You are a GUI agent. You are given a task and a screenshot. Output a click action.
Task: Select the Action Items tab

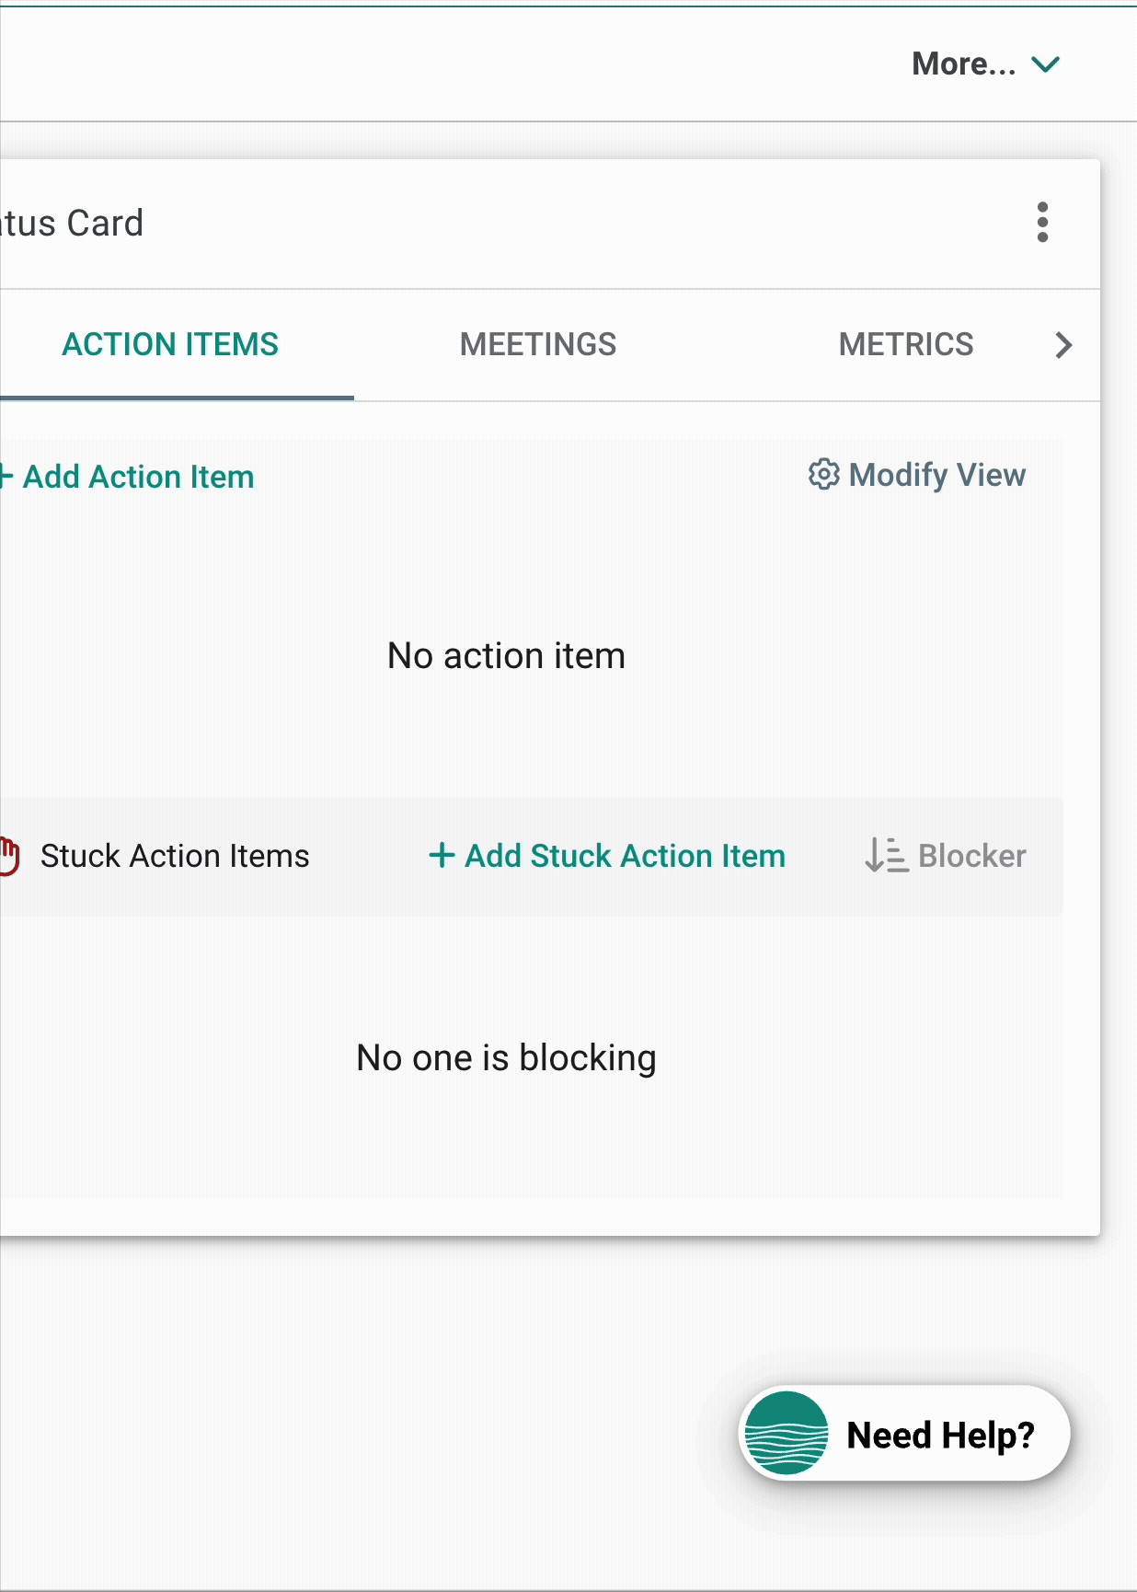[171, 344]
